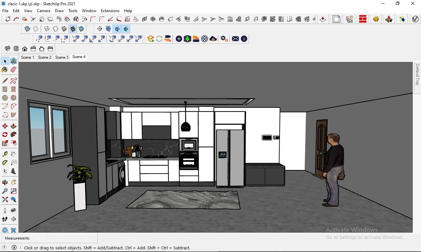Click the round info icon
This screenshot has height=252, width=421.
click(244, 39)
